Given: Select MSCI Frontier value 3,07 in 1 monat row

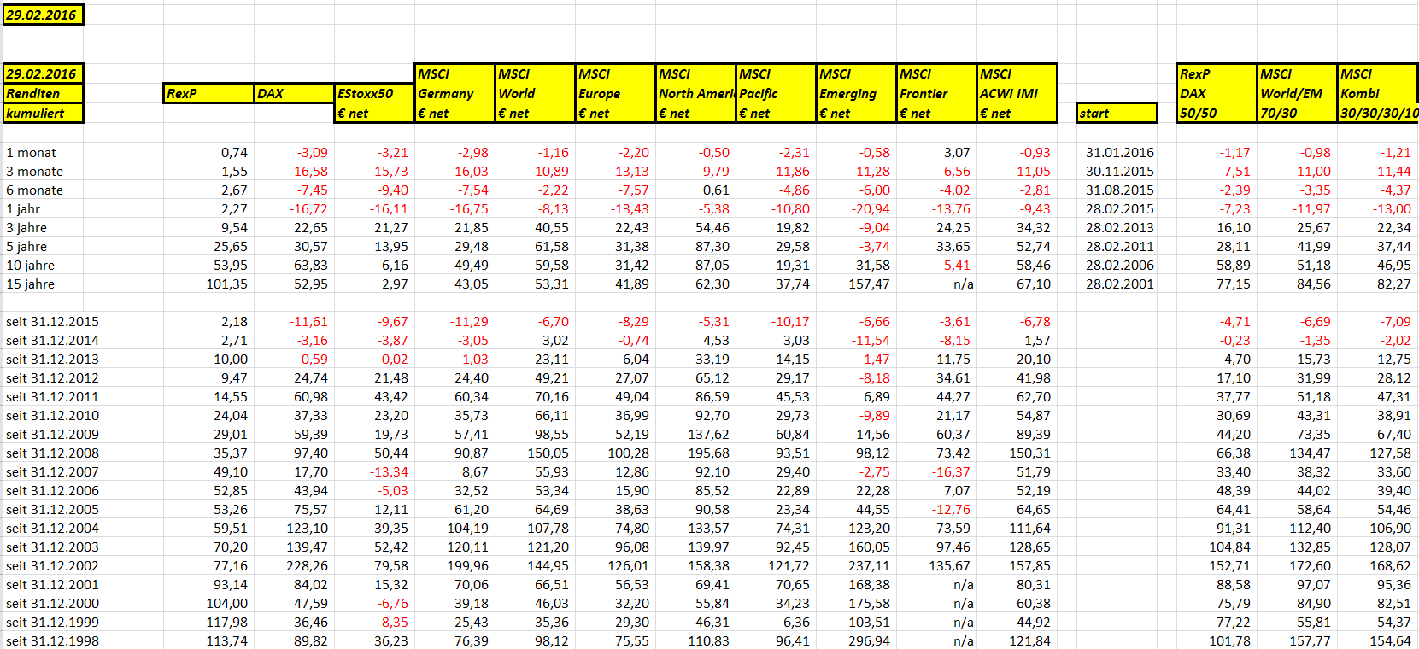Looking at the screenshot, I should point(957,152).
